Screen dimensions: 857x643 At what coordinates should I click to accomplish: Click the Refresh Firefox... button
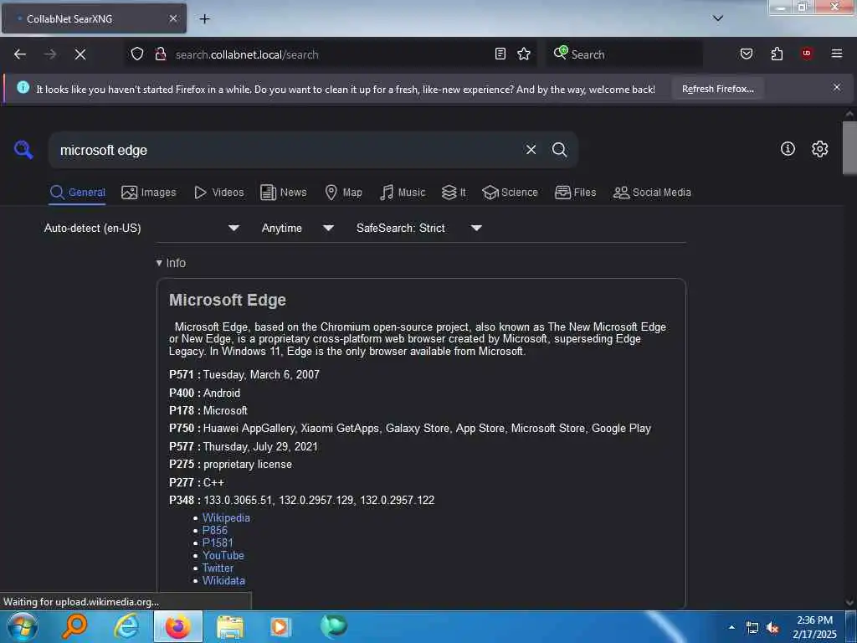tap(717, 89)
